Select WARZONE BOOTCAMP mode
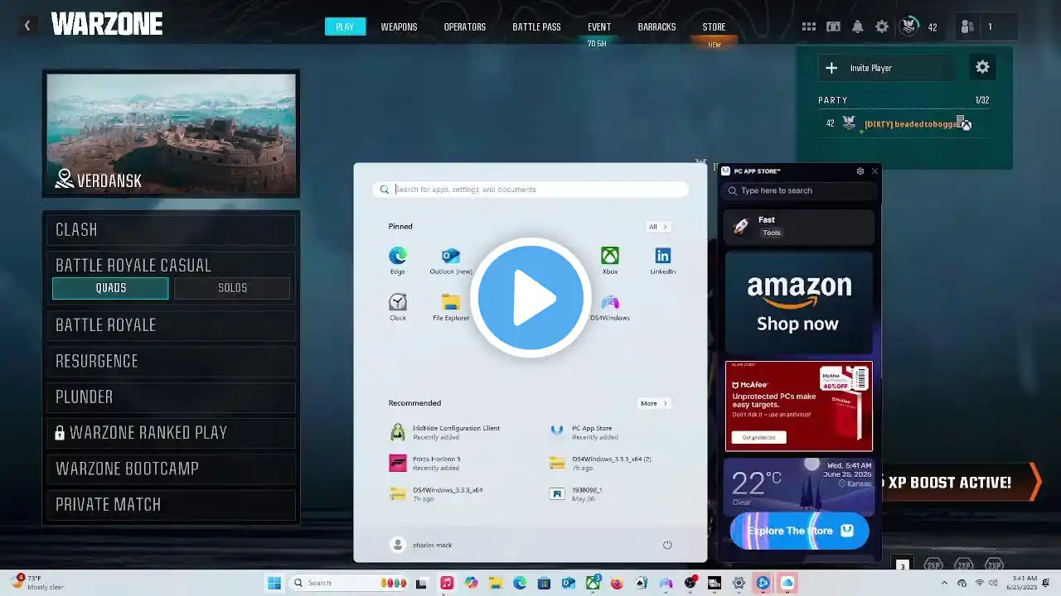Image resolution: width=1061 pixels, height=596 pixels. (171, 469)
